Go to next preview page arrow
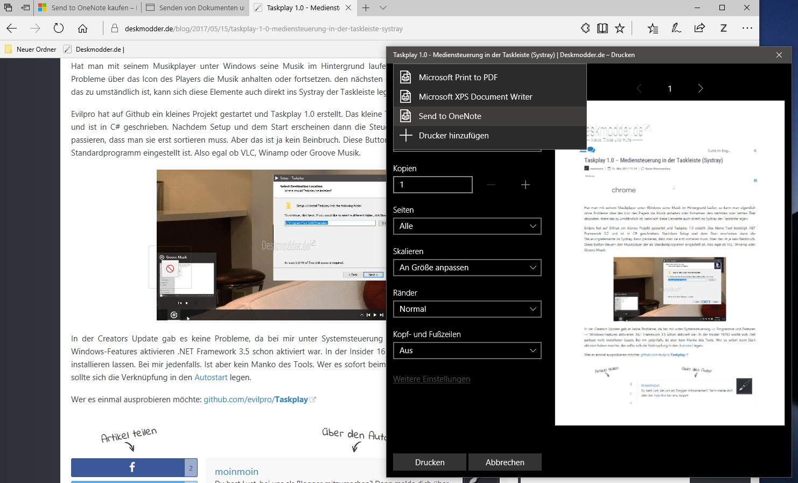This screenshot has height=483, width=798. point(700,88)
